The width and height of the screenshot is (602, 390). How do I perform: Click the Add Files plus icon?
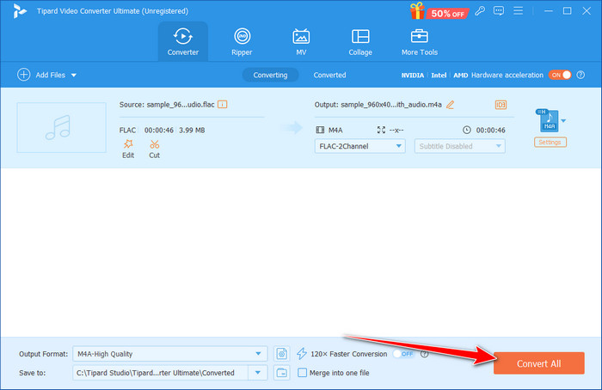tap(24, 75)
